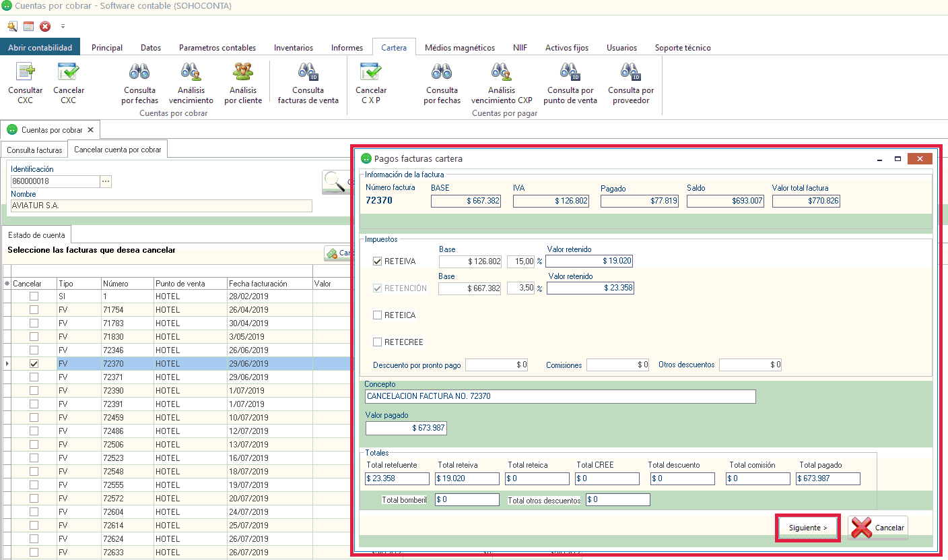Enable the RETEICA checkbox

(378, 315)
